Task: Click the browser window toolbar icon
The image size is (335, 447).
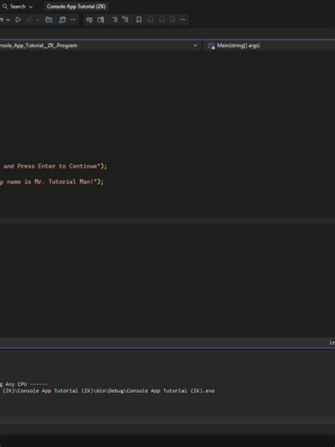Action: coord(62,20)
